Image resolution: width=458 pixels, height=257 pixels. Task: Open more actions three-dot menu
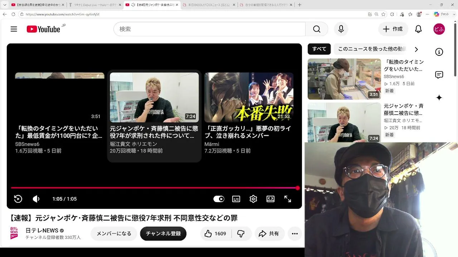295,233
